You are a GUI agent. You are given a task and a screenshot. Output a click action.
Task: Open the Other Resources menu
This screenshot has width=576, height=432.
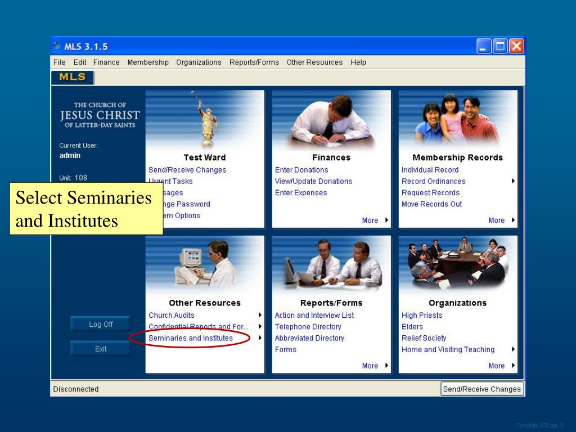pos(314,62)
